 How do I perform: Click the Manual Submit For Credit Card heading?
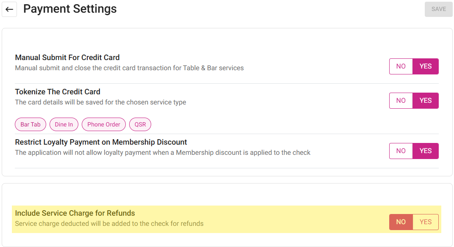67,58
